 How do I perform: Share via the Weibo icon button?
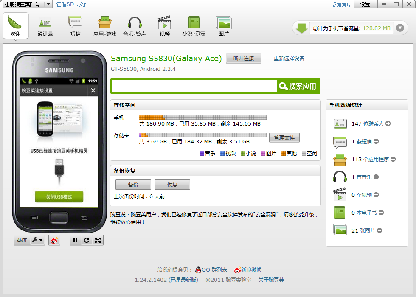(x=54, y=240)
